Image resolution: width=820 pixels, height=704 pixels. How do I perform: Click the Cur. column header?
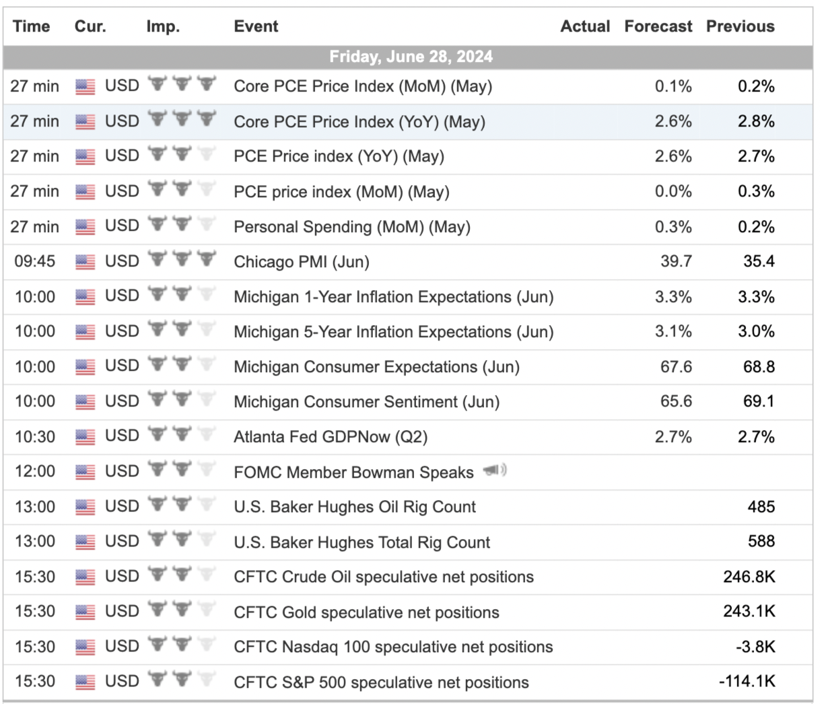pyautogui.click(x=90, y=26)
